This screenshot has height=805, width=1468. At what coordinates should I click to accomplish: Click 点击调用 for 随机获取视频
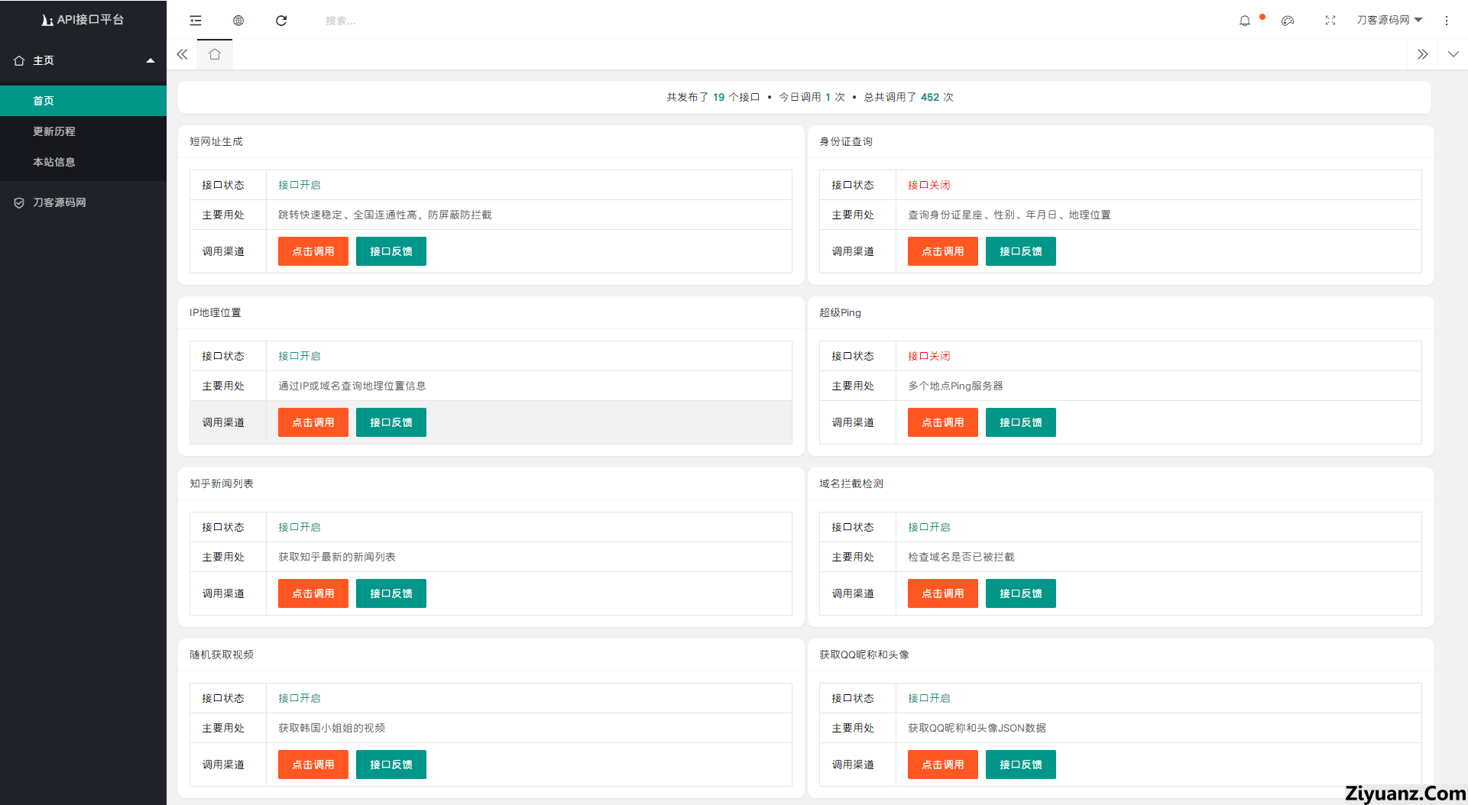313,765
